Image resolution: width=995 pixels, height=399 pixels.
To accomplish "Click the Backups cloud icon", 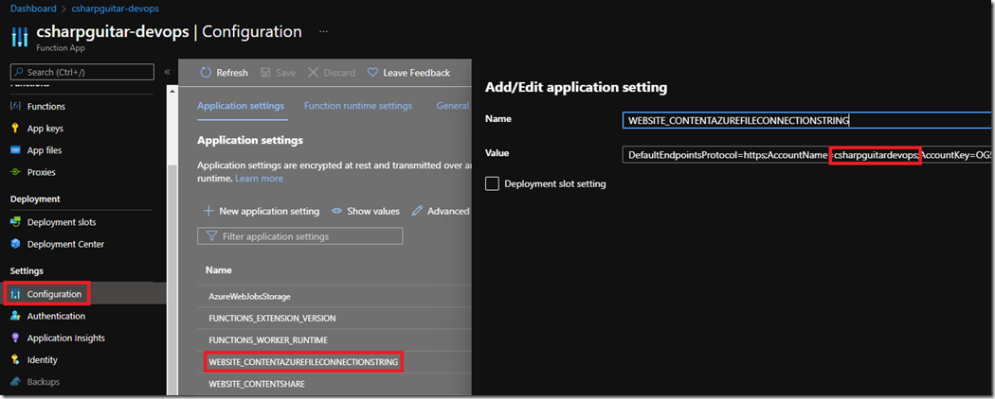I will click(16, 382).
